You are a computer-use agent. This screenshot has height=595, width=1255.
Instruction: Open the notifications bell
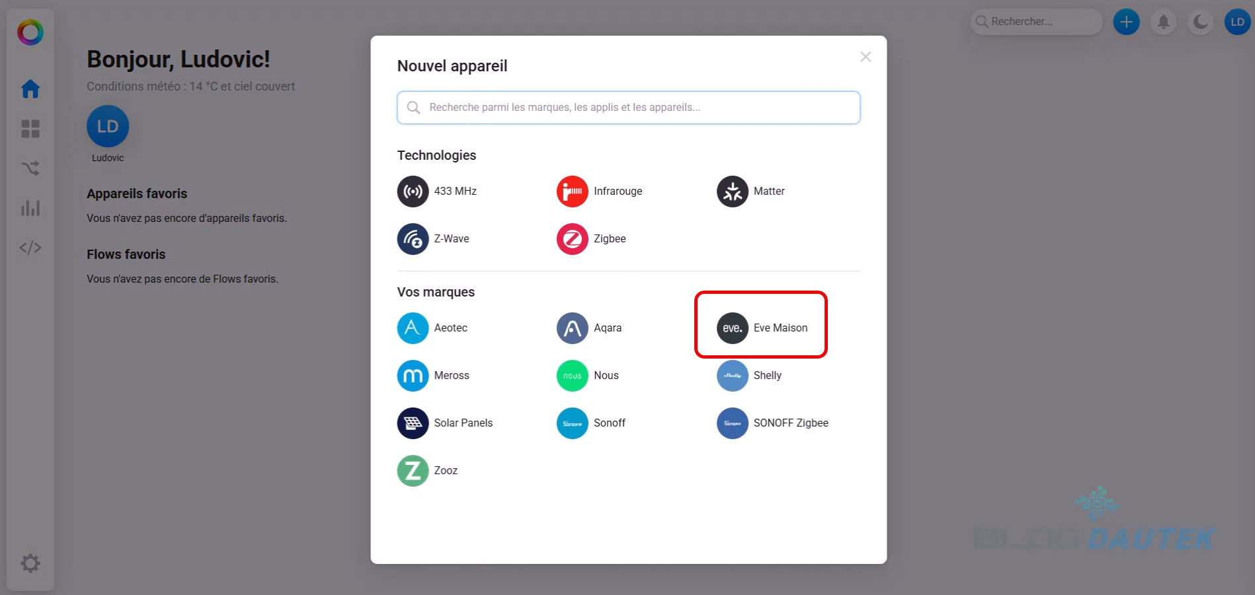click(x=1164, y=22)
